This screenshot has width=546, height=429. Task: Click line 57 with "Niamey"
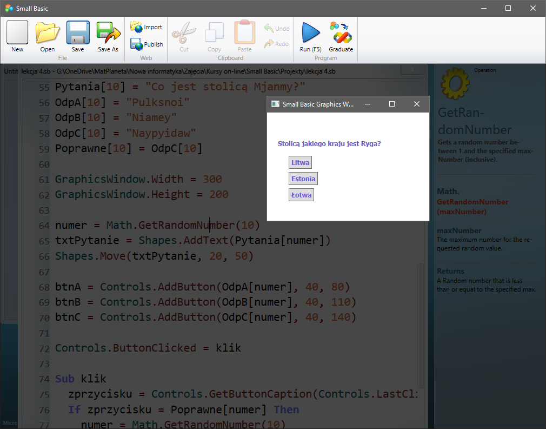point(116,117)
